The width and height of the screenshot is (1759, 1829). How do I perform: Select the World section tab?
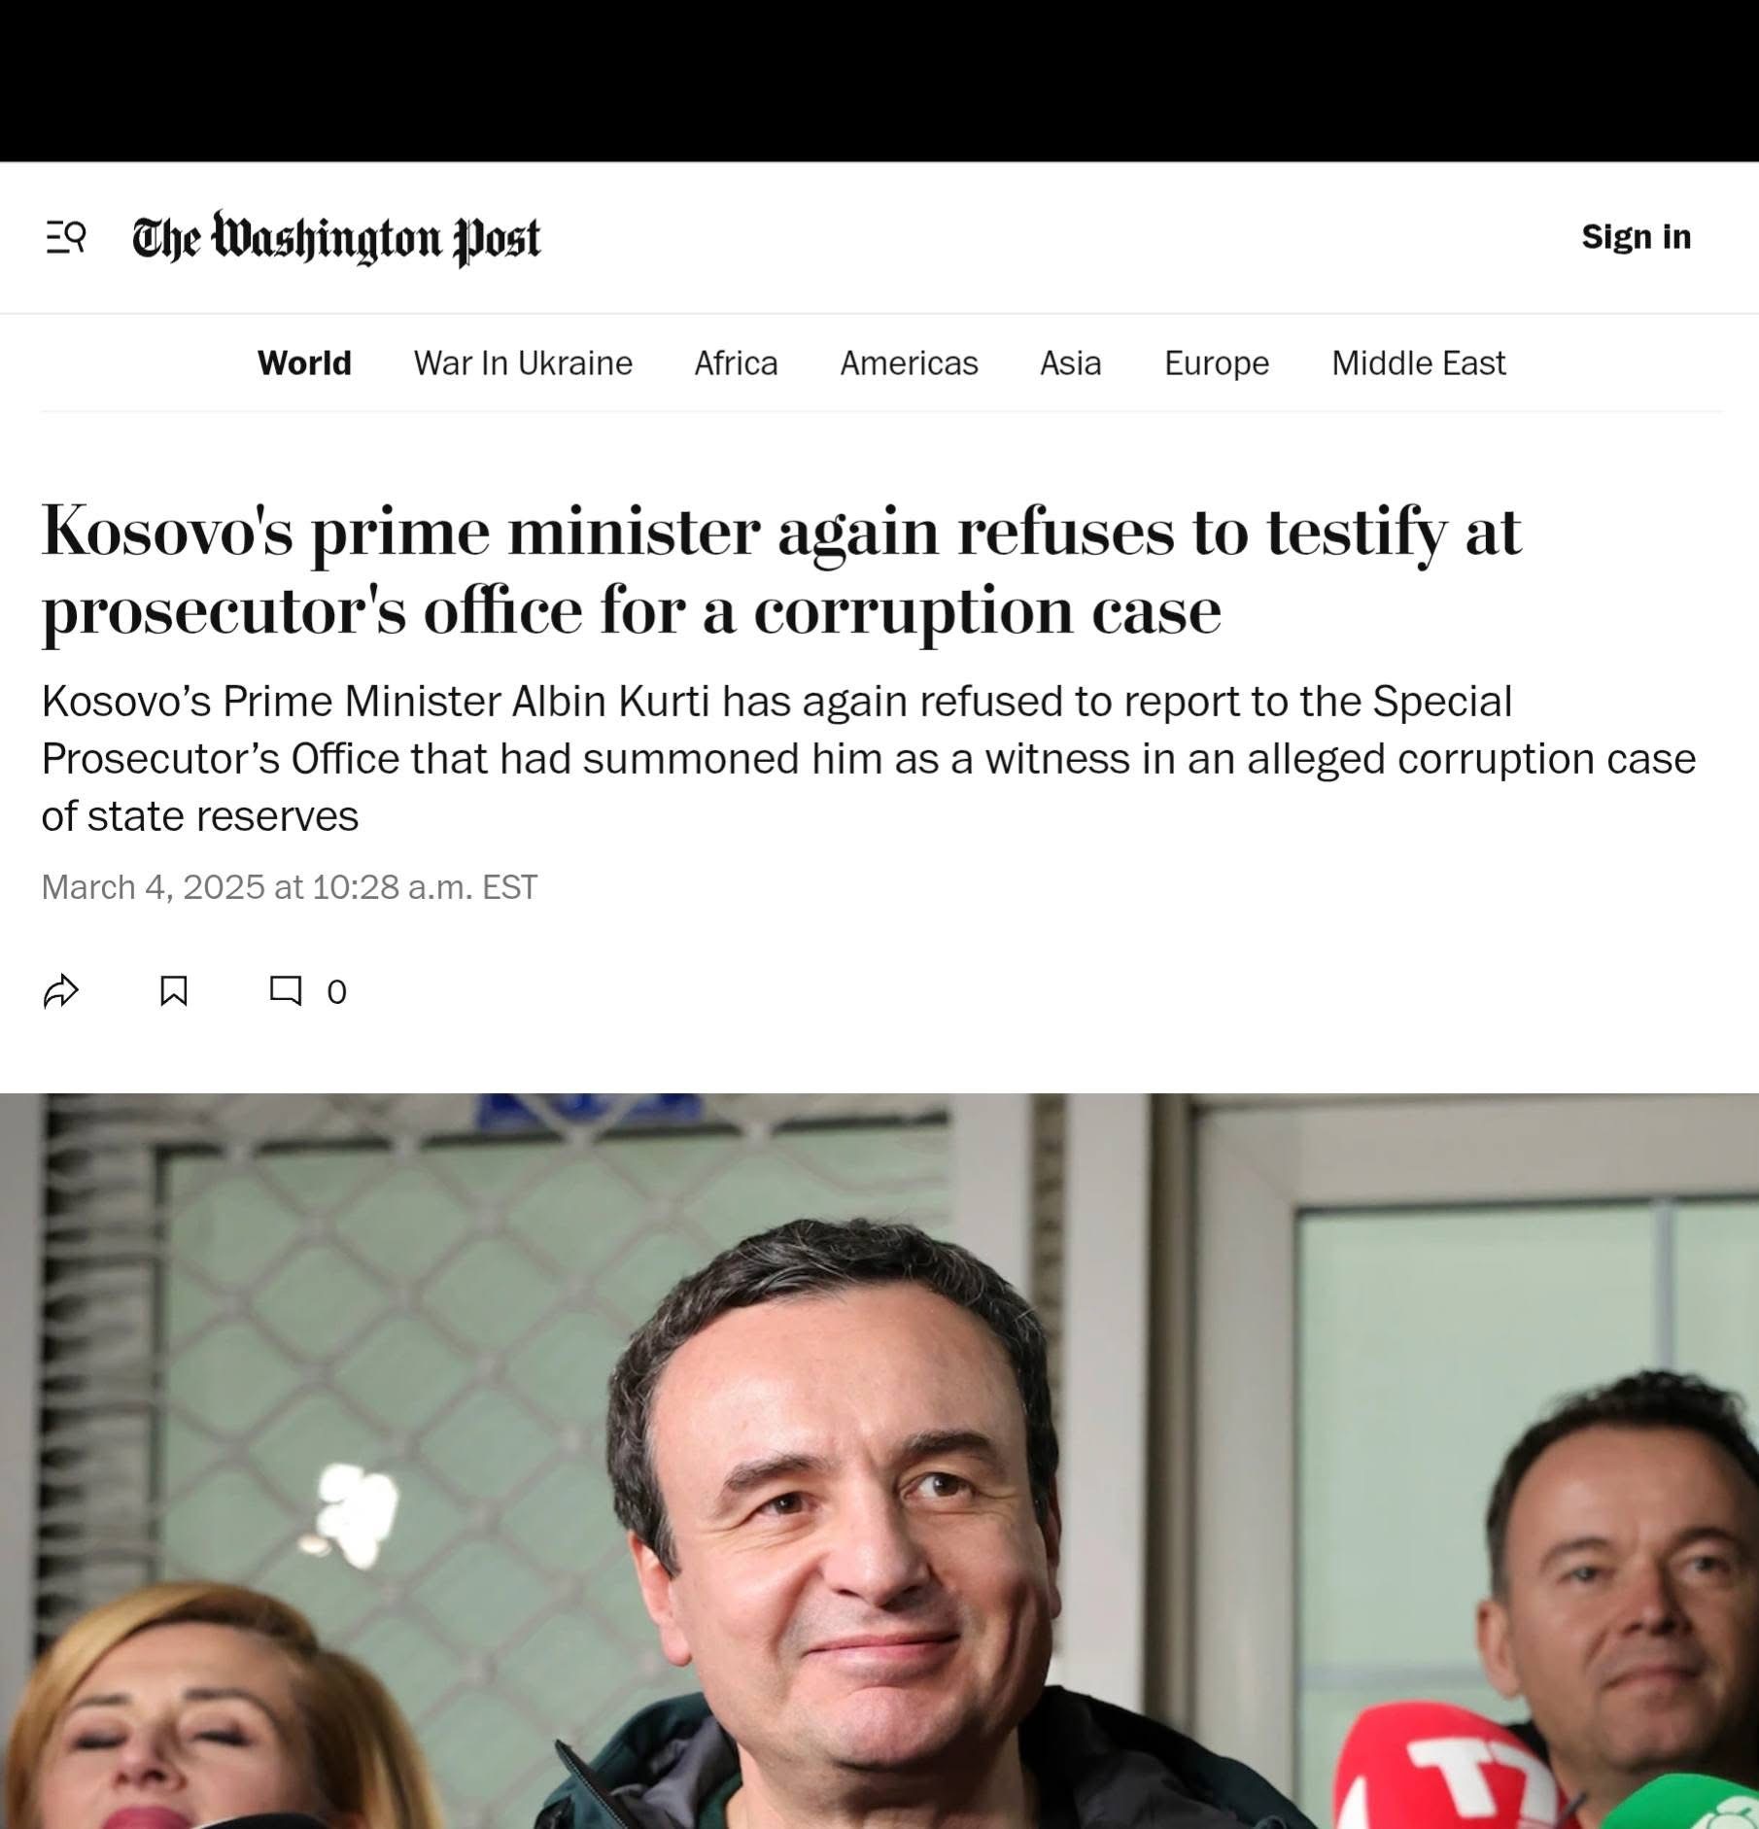[304, 362]
